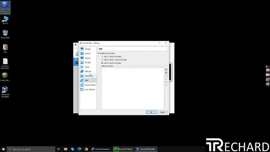Image resolution: width=270 pixels, height=152 pixels.
Task: Open the Serial Ports settings category
Action: click(88, 76)
